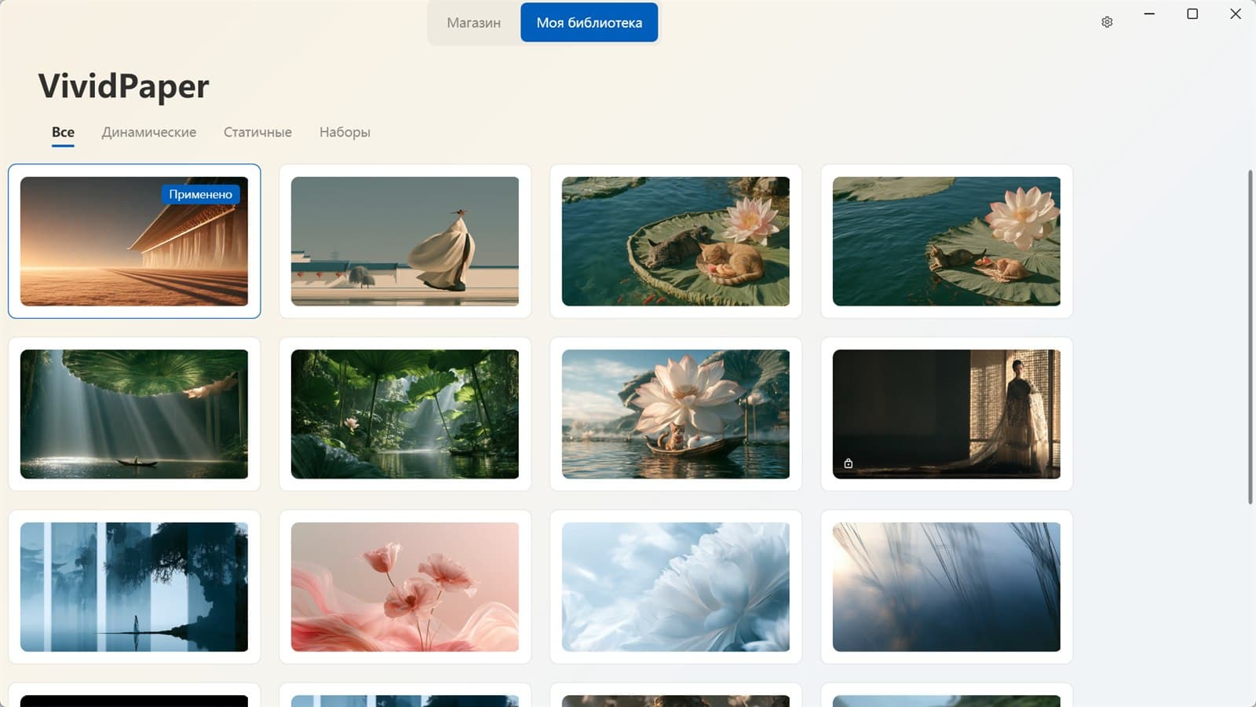Choose the jungle river lotus leaves wallpaper
Screen dimensions: 1256x707
click(405, 414)
